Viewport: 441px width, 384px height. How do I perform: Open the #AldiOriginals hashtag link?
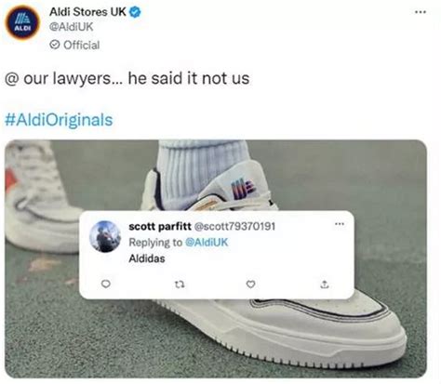(59, 120)
